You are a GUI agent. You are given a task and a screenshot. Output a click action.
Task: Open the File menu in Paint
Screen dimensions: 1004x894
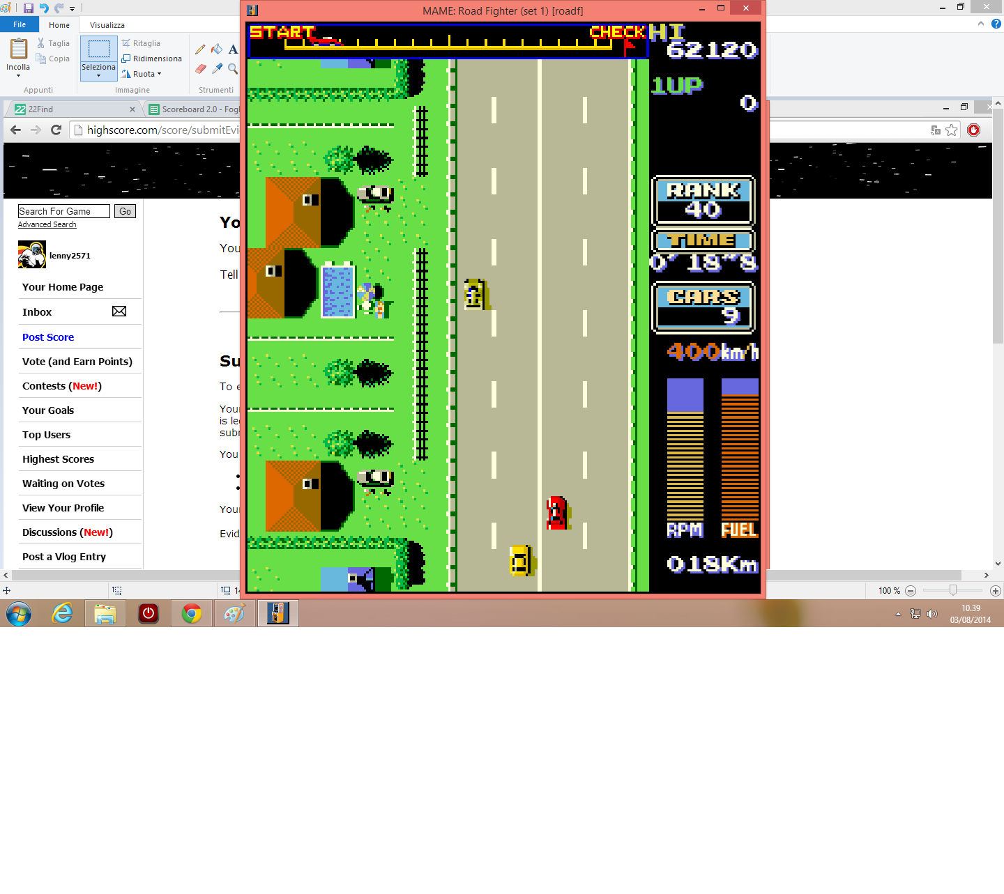[x=20, y=24]
